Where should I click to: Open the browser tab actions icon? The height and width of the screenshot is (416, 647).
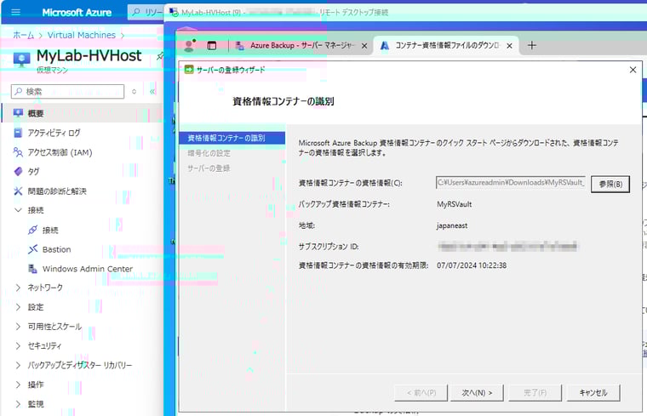[212, 46]
